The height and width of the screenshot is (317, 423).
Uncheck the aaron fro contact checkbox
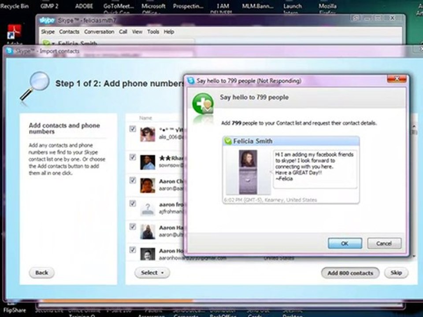tap(133, 203)
